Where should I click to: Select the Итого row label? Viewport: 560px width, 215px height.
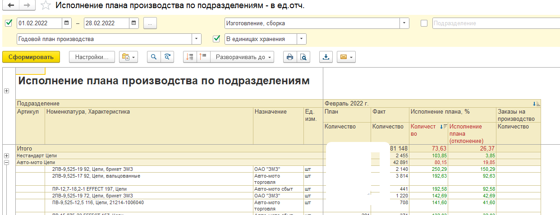[24, 148]
